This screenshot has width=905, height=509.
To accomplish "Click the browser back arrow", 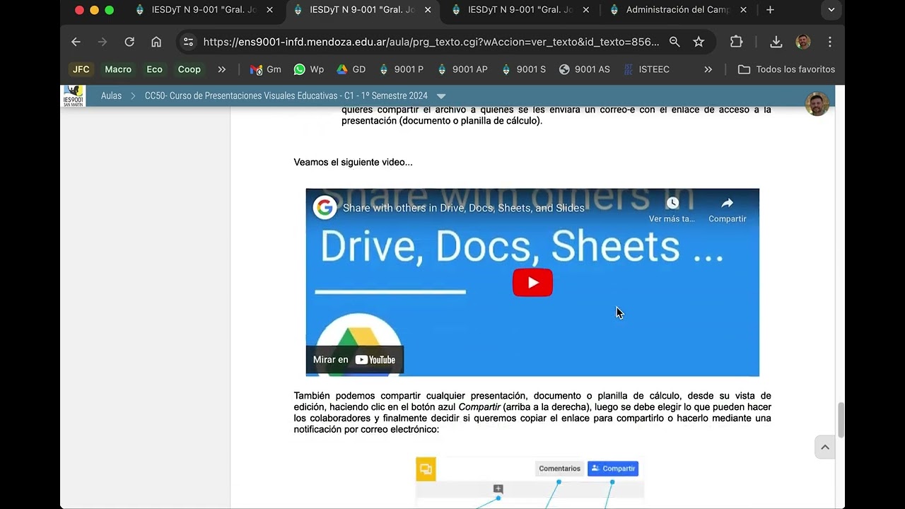I will point(76,42).
